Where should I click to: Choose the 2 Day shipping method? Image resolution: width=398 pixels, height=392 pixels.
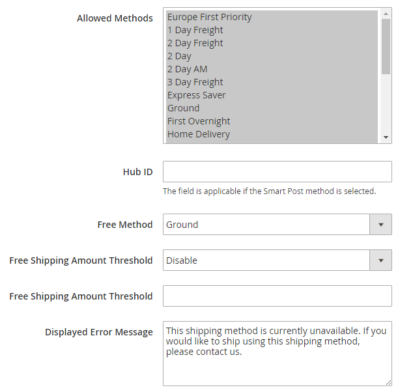pyautogui.click(x=179, y=56)
